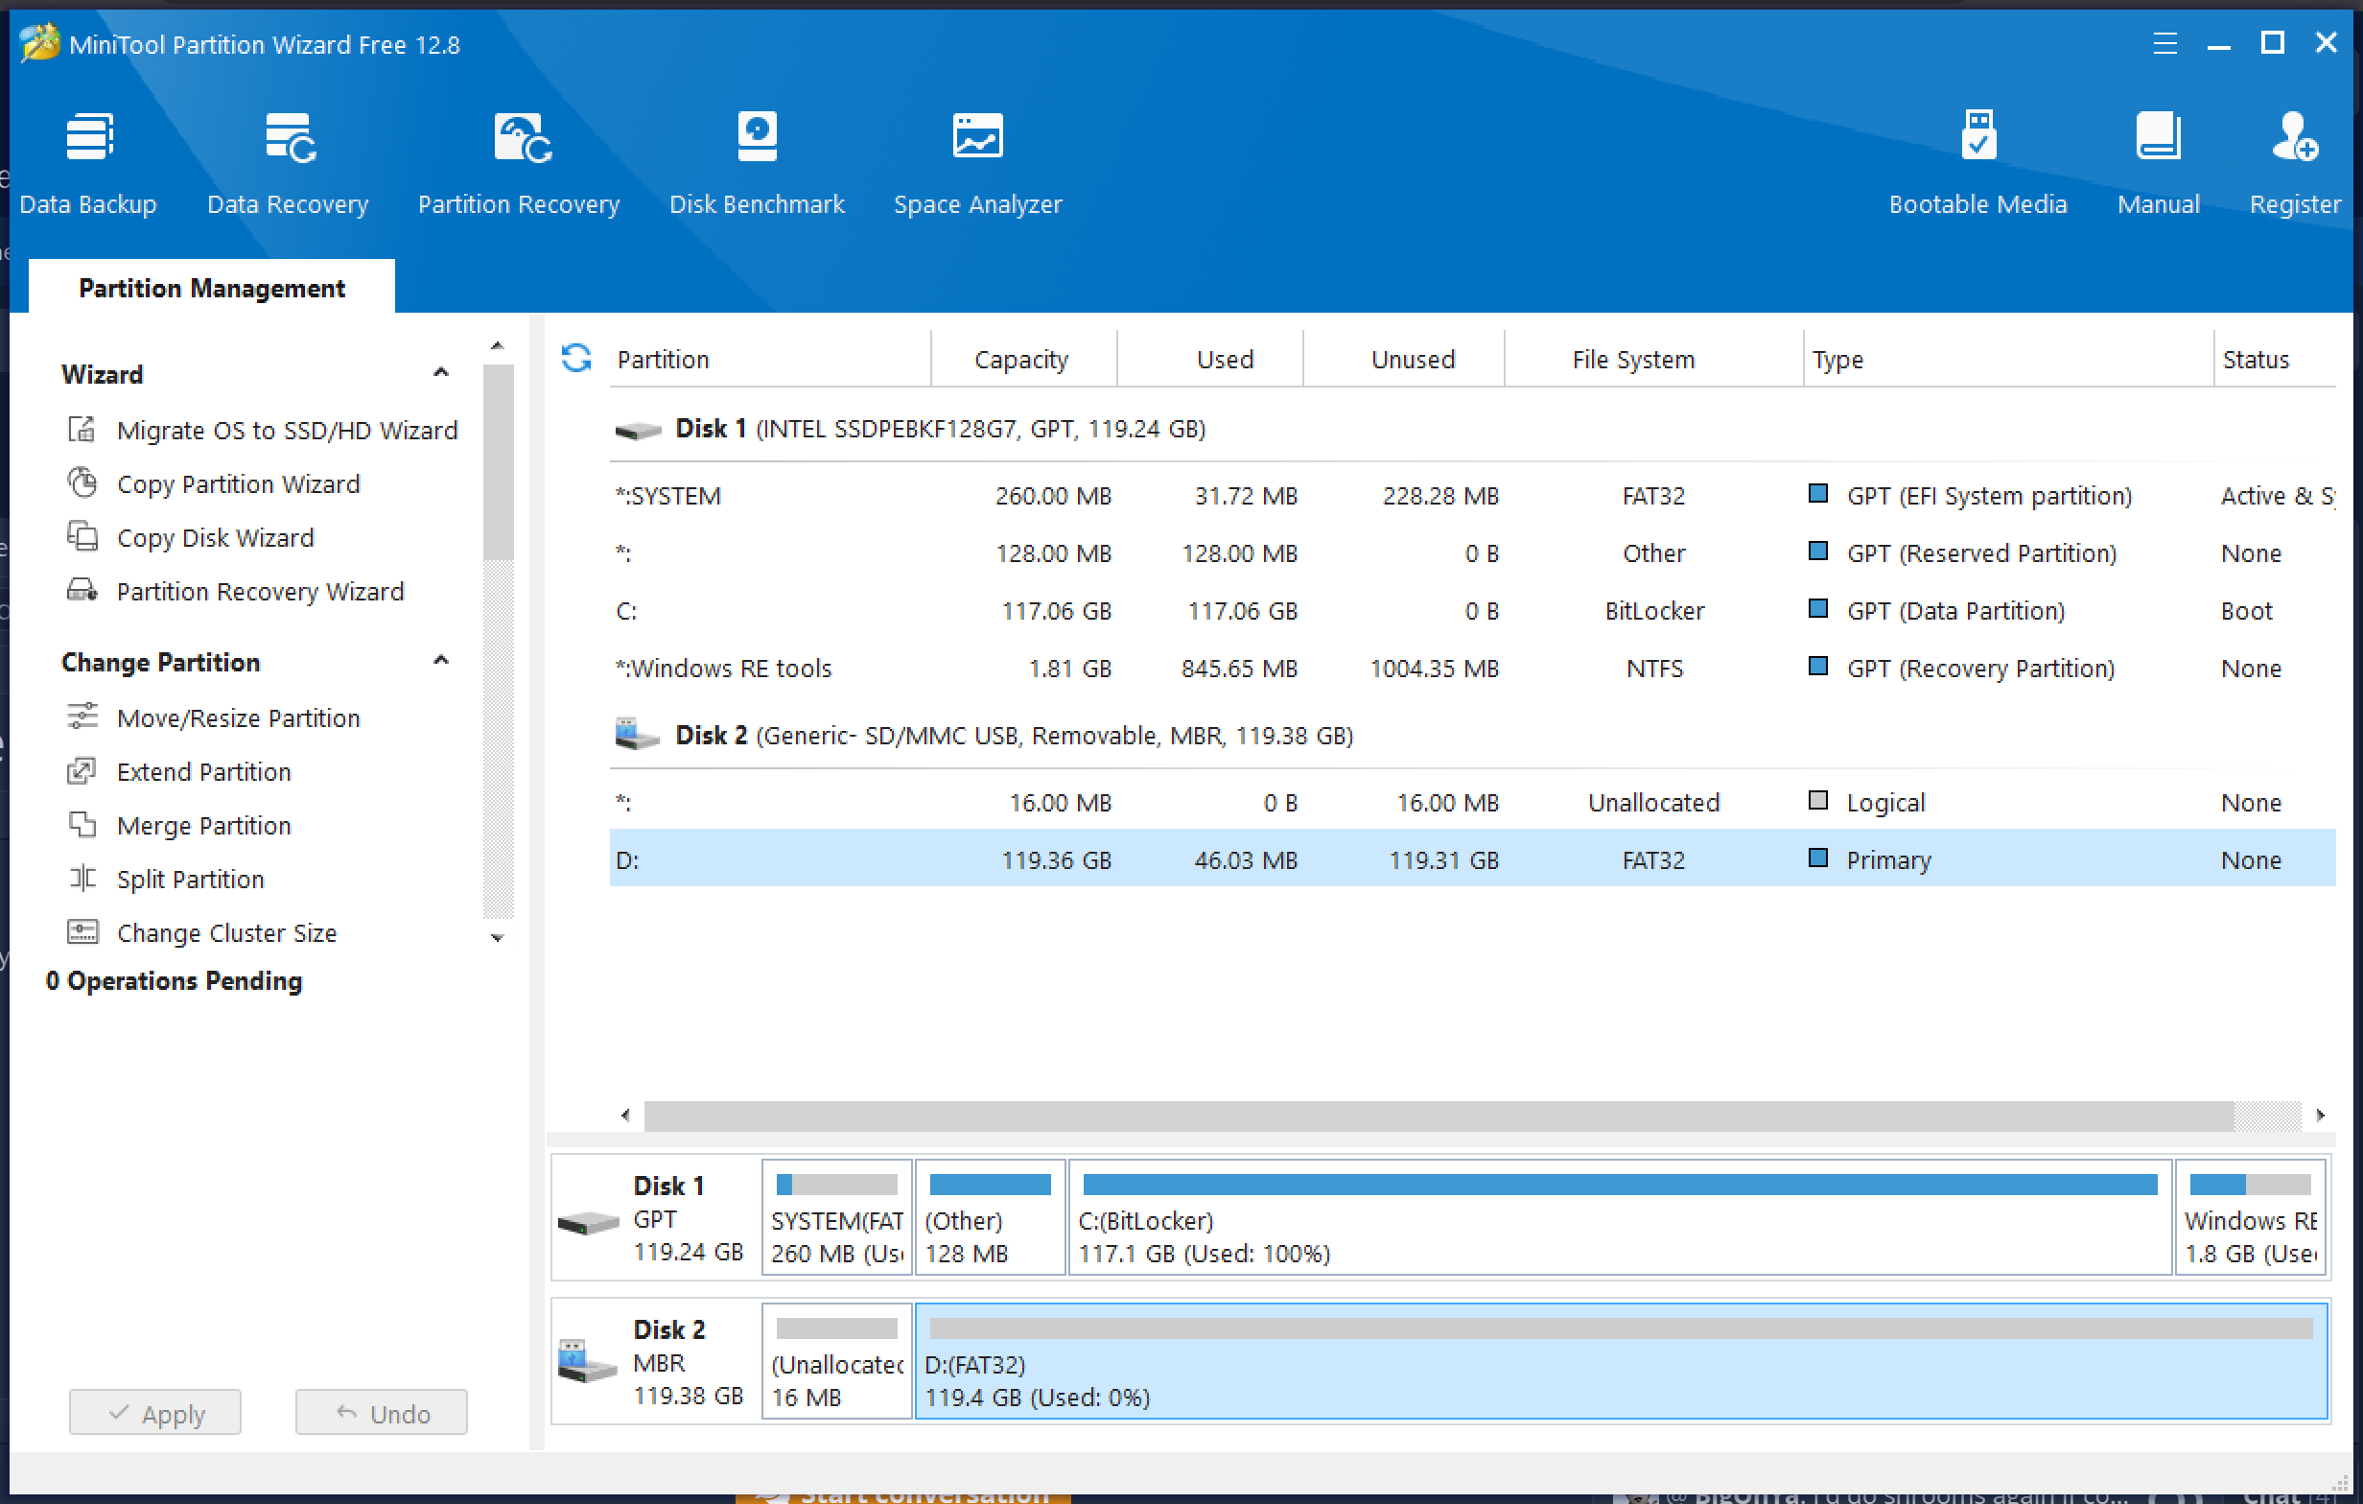Click the Undo button
Image resolution: width=2363 pixels, height=1504 pixels.
click(382, 1413)
